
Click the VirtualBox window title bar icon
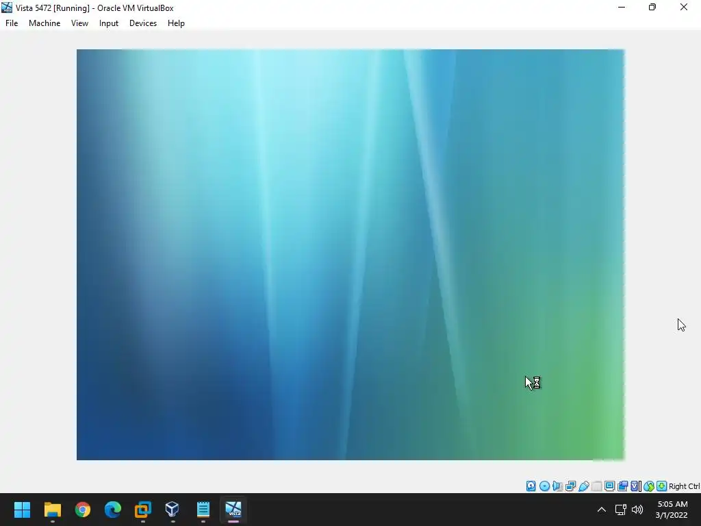7,8
